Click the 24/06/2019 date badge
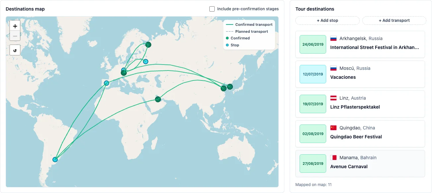Screen dimensions: 432x193 coord(313,44)
